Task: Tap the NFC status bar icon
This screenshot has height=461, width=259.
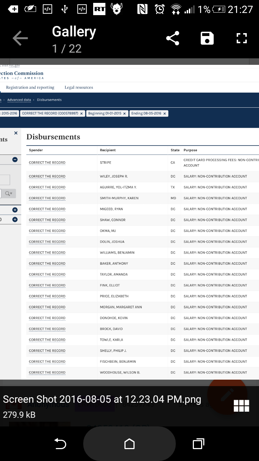Action: (142, 9)
